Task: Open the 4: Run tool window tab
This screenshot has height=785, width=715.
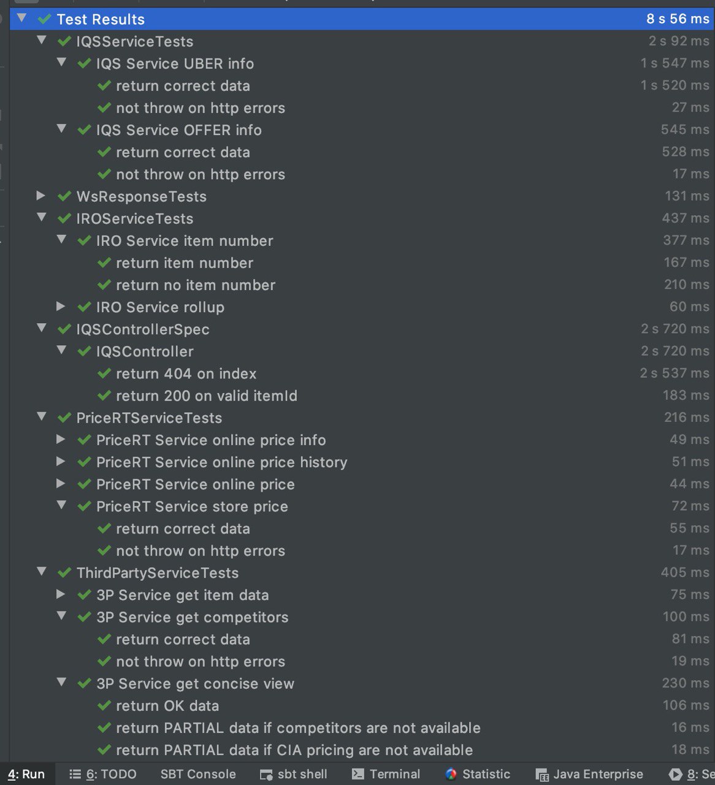Action: point(26,774)
